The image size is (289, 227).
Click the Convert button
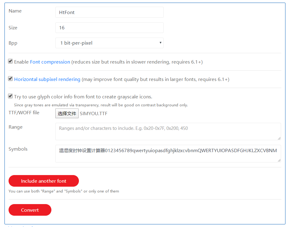tap(30, 210)
